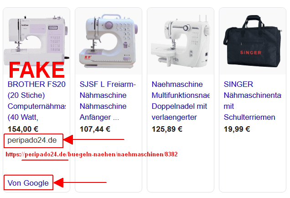Click the red SINGER logo on bag
290x198 pixels.
[251, 53]
